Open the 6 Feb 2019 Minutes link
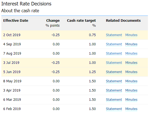The image size is (149, 113). coord(131,109)
